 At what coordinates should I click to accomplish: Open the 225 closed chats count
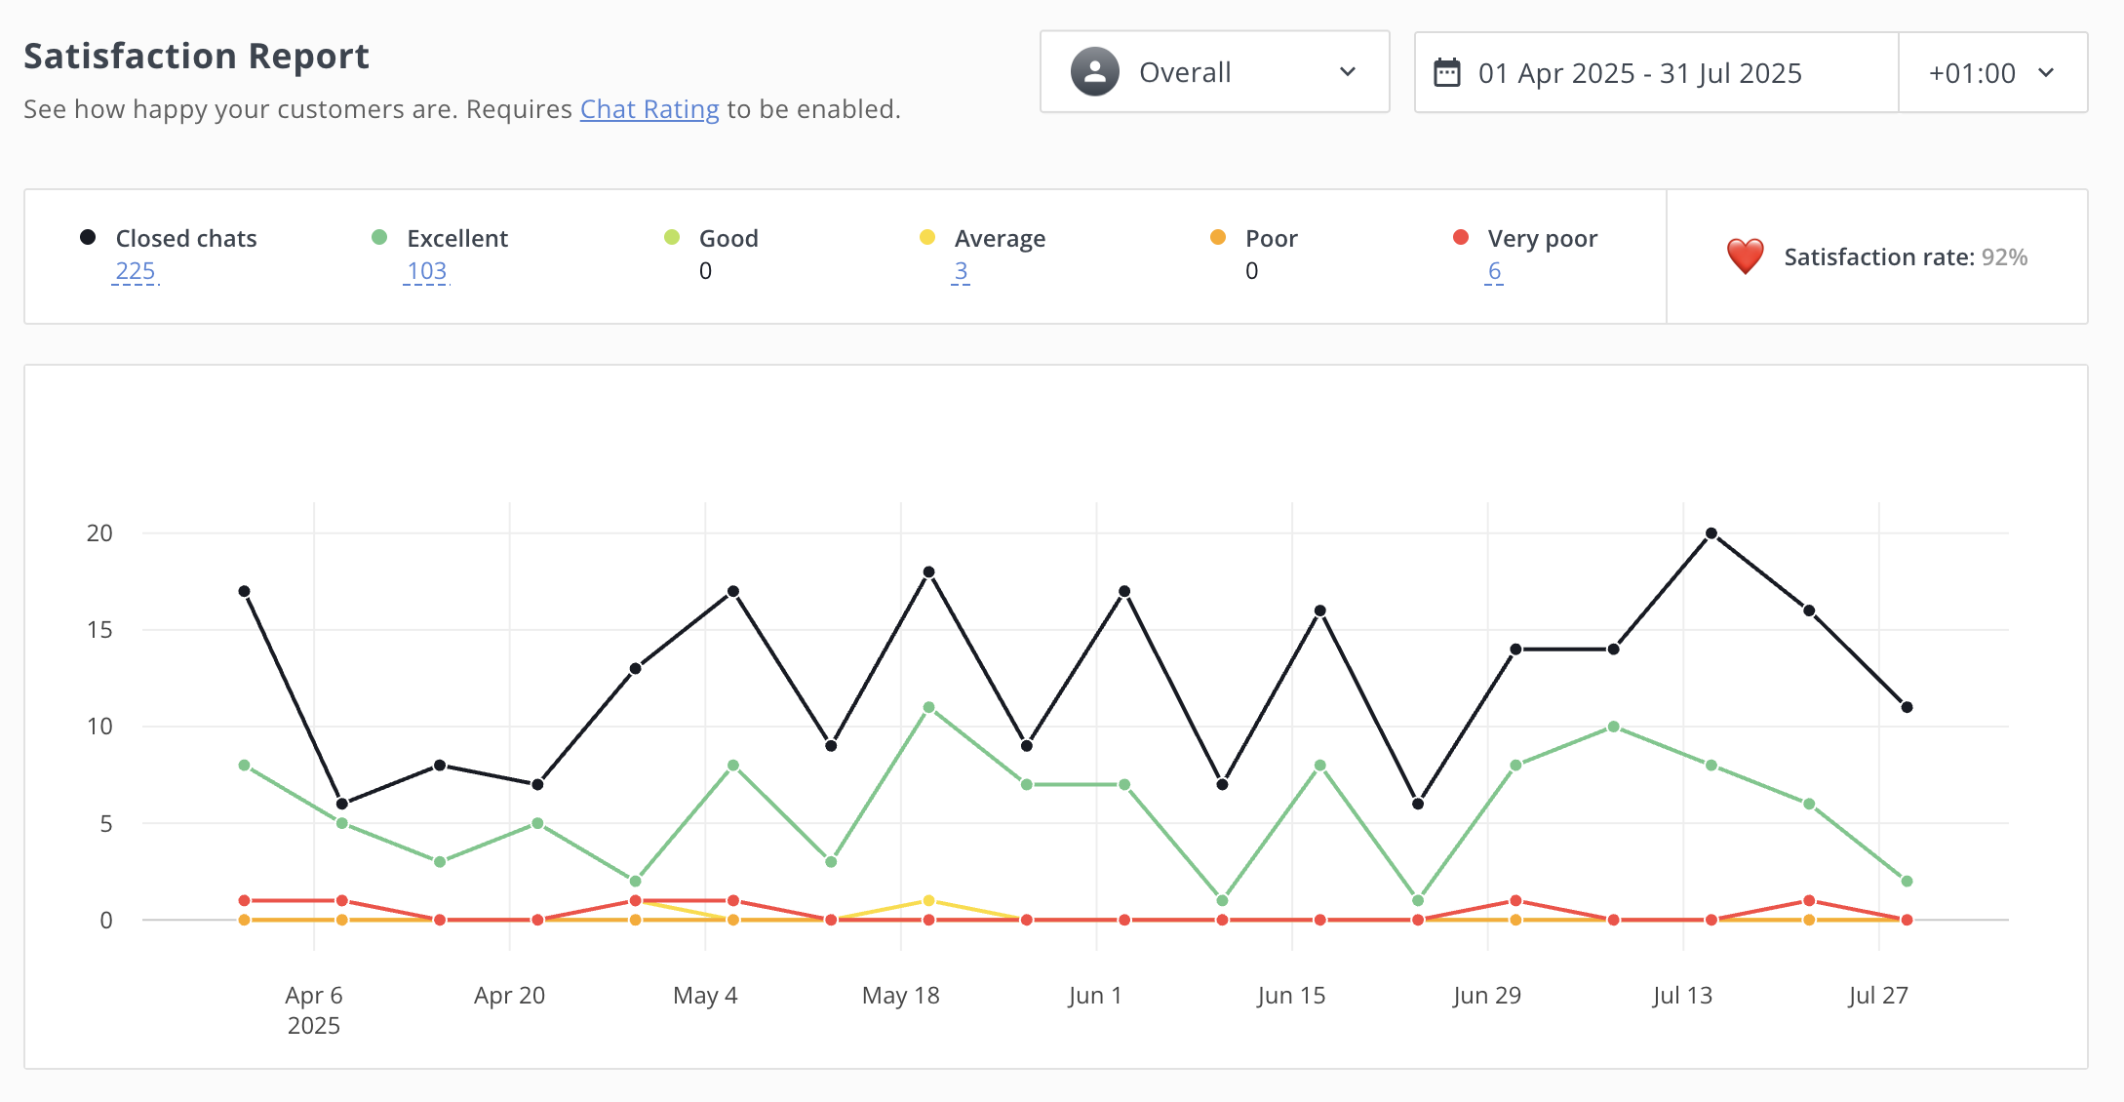[x=136, y=271]
